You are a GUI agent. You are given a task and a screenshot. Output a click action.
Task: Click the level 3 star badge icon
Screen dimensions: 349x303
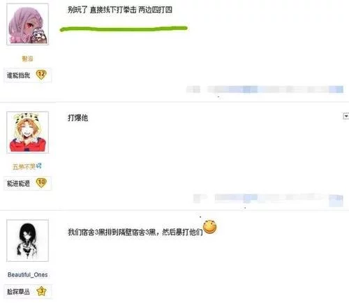click(x=41, y=291)
